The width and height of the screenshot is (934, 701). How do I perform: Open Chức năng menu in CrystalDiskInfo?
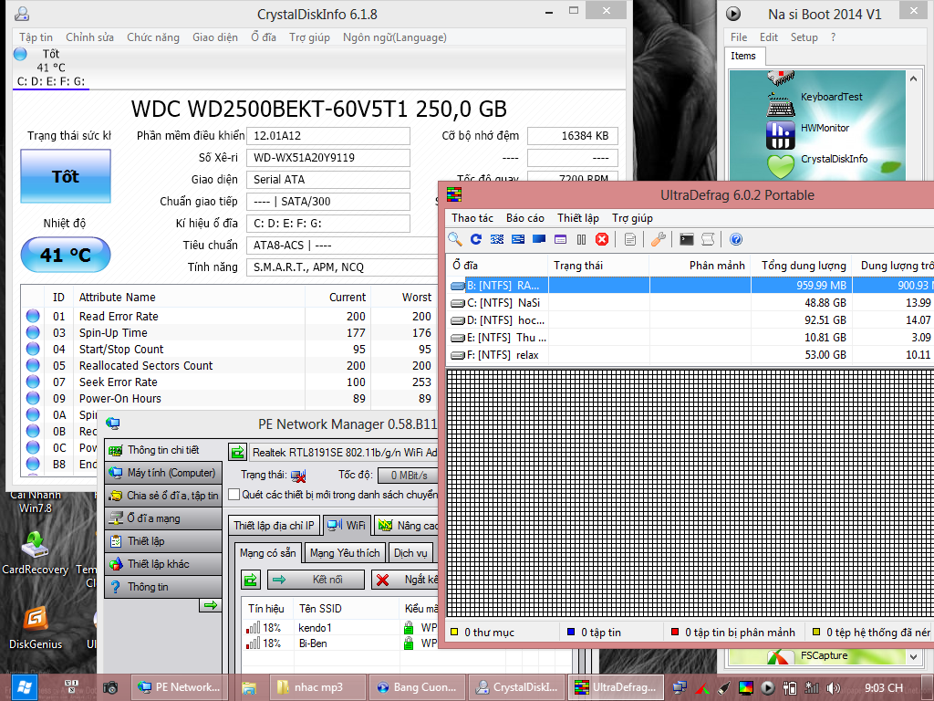point(153,37)
